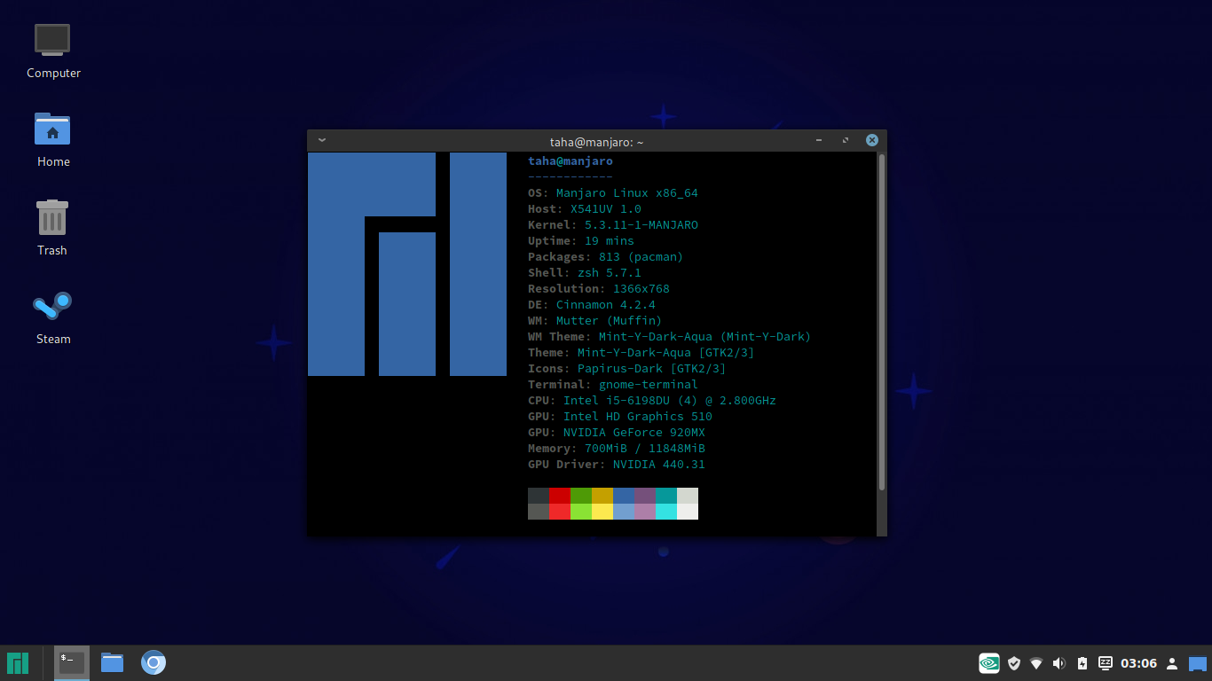Open the user account applet
This screenshot has width=1212, height=681.
(1172, 663)
